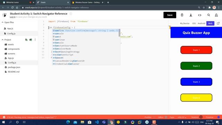This screenshot has width=222, height=125.
Task: Choose the const autocomplete suggestion
Action: [x=86, y=37]
